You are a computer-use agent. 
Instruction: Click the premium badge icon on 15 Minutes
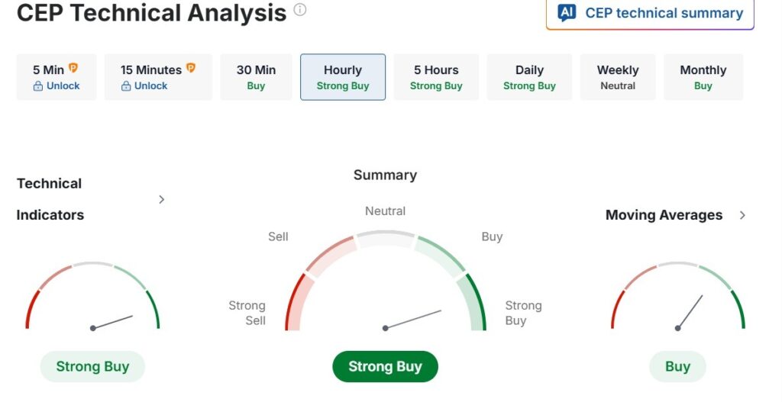191,69
